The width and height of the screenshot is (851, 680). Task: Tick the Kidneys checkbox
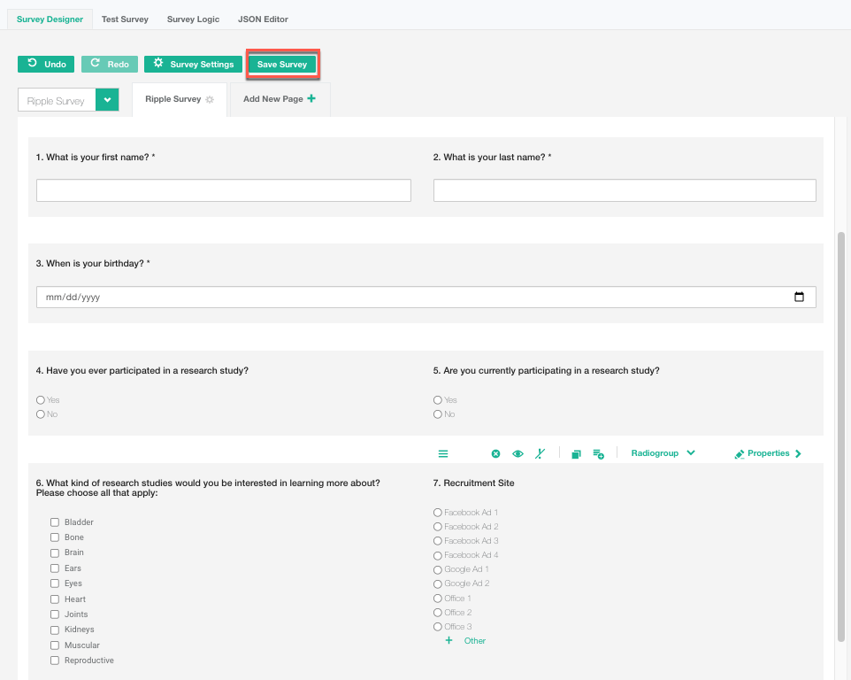click(55, 630)
